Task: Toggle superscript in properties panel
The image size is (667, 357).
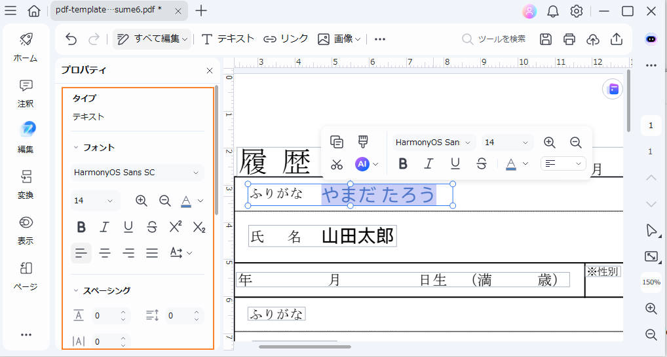Action: [x=175, y=227]
